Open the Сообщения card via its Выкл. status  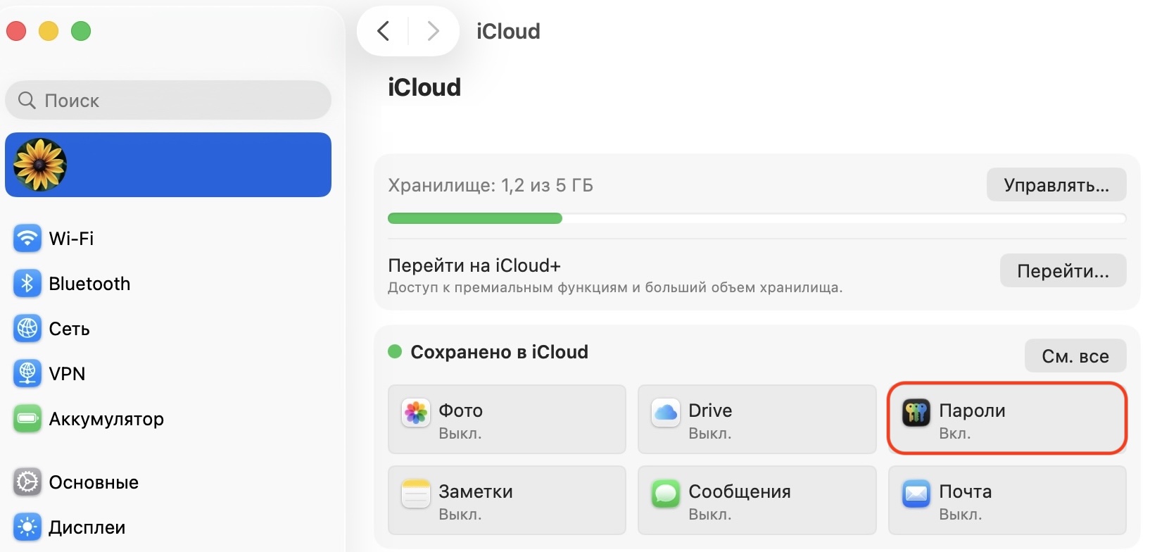point(710,515)
